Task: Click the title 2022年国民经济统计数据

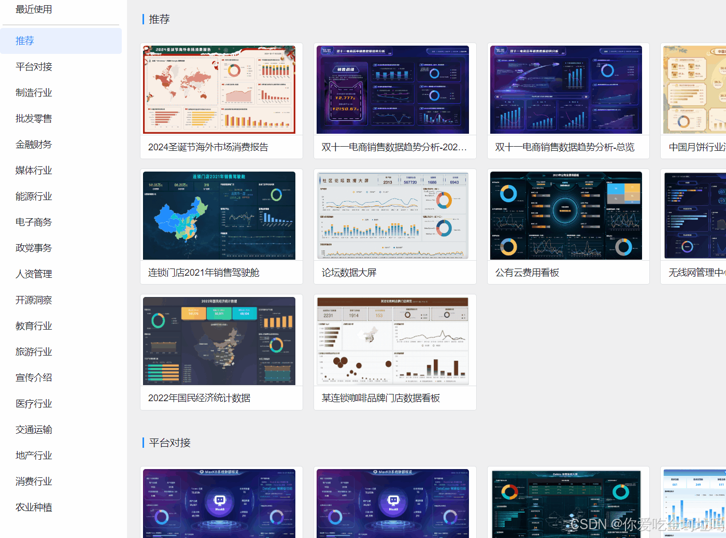Action: (x=200, y=398)
